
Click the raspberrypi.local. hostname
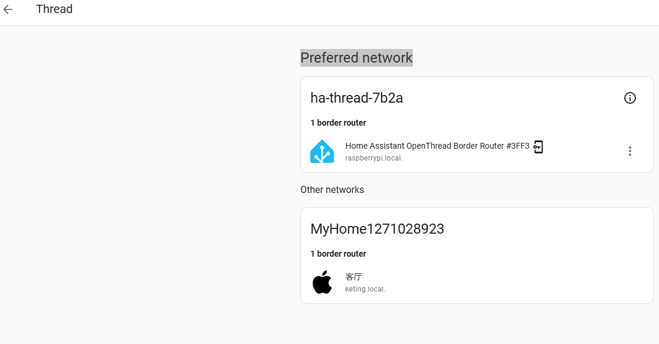(x=373, y=158)
